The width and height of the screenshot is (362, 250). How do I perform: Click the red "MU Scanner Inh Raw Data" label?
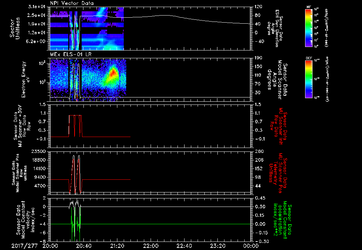click(279, 126)
